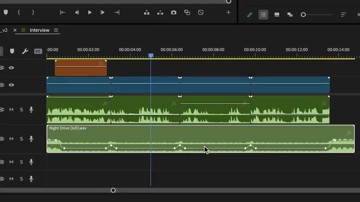
Task: Select the Night Drive (lofi).wav clip
Action: [x=200, y=139]
